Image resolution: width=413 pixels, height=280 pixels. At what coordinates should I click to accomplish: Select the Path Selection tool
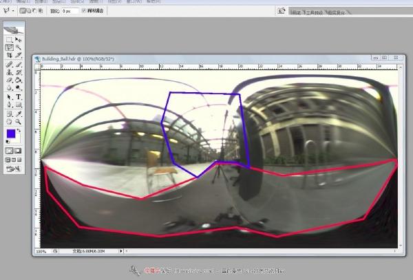(x=10, y=97)
